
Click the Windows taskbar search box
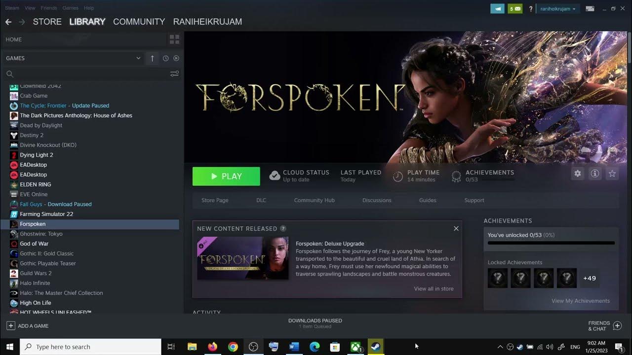tap(90, 347)
